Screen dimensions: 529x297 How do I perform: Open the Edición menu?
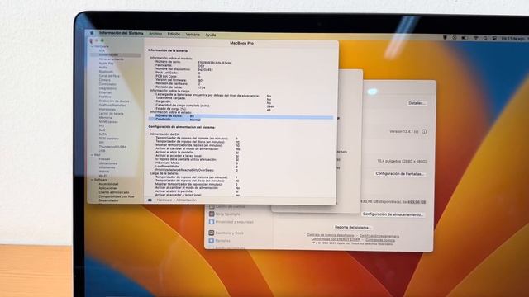tap(174, 34)
